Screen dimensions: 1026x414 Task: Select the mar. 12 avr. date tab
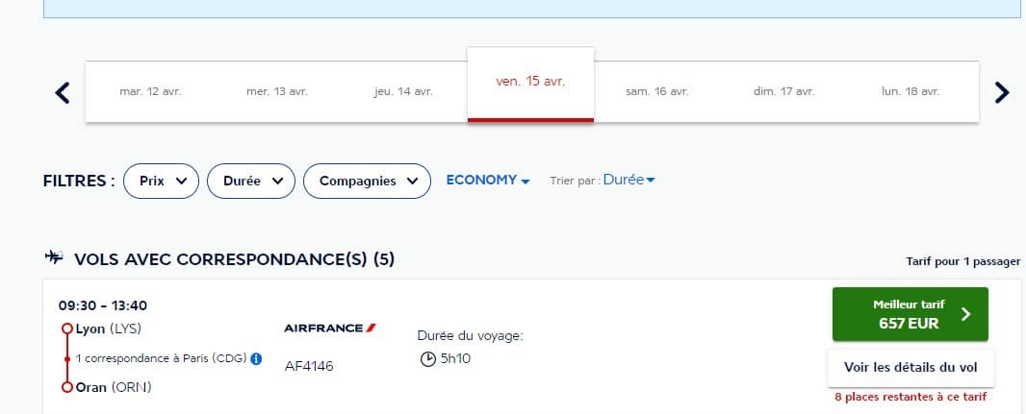point(150,91)
